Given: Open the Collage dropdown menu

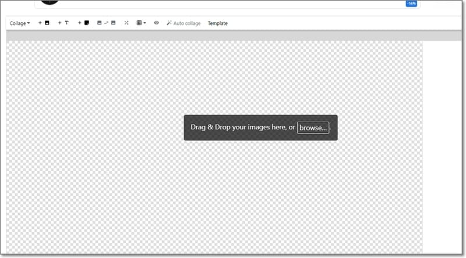Looking at the screenshot, I should pyautogui.click(x=20, y=23).
